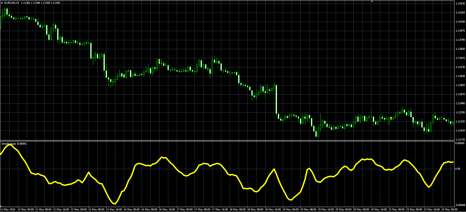Click the '18 May 08:00' time axis label

255,210
